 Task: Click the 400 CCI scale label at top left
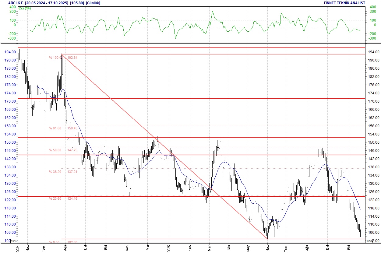coord(12,7)
